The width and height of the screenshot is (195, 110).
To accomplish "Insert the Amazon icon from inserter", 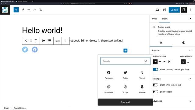I will pyautogui.click(x=142, y=89).
